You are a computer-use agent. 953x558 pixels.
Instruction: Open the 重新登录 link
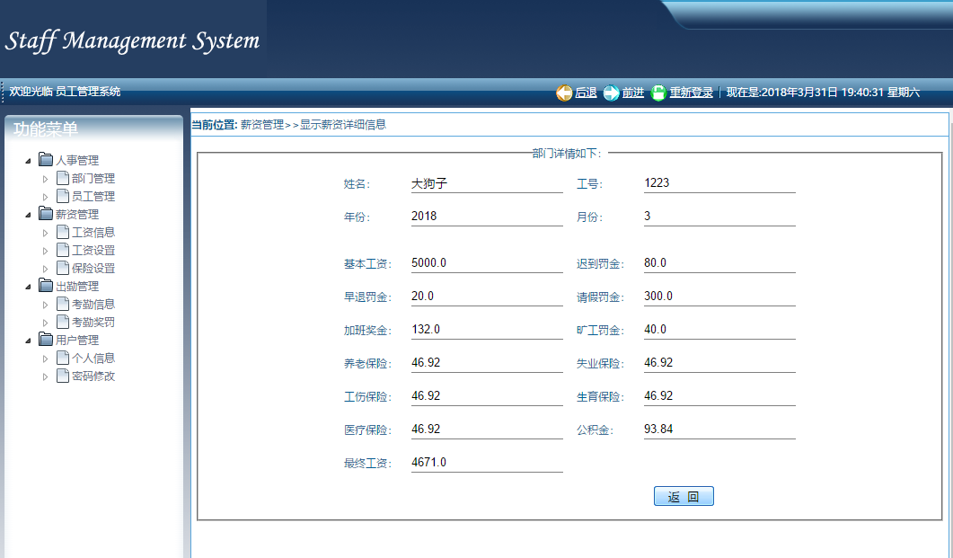[x=691, y=93]
